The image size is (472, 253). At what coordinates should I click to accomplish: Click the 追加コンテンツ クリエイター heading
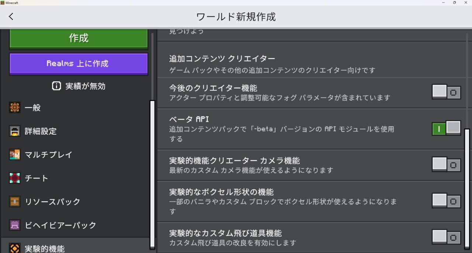click(x=222, y=59)
